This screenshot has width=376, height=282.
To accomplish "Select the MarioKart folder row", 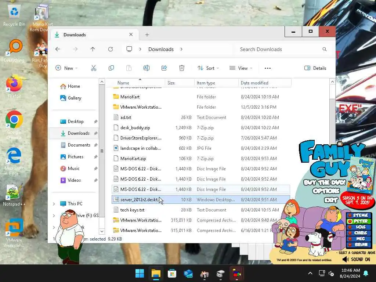I will click(x=201, y=97).
